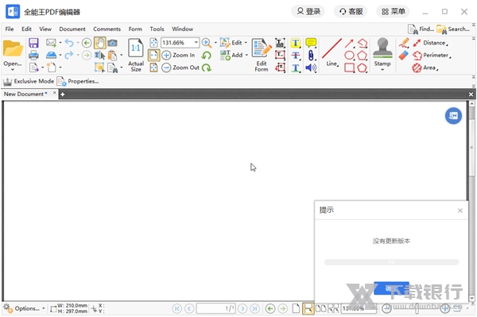The image size is (477, 317).
Task: Open the Comments menu
Action: pyautogui.click(x=107, y=29)
